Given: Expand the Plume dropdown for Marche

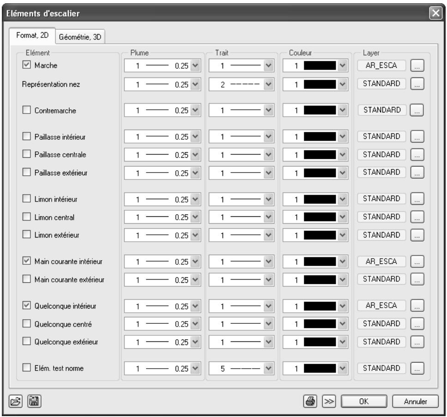Looking at the screenshot, I should [195, 66].
